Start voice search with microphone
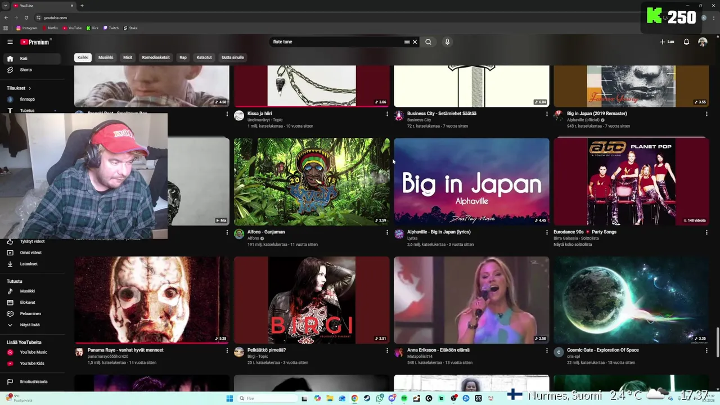This screenshot has width=720, height=405. tap(447, 42)
